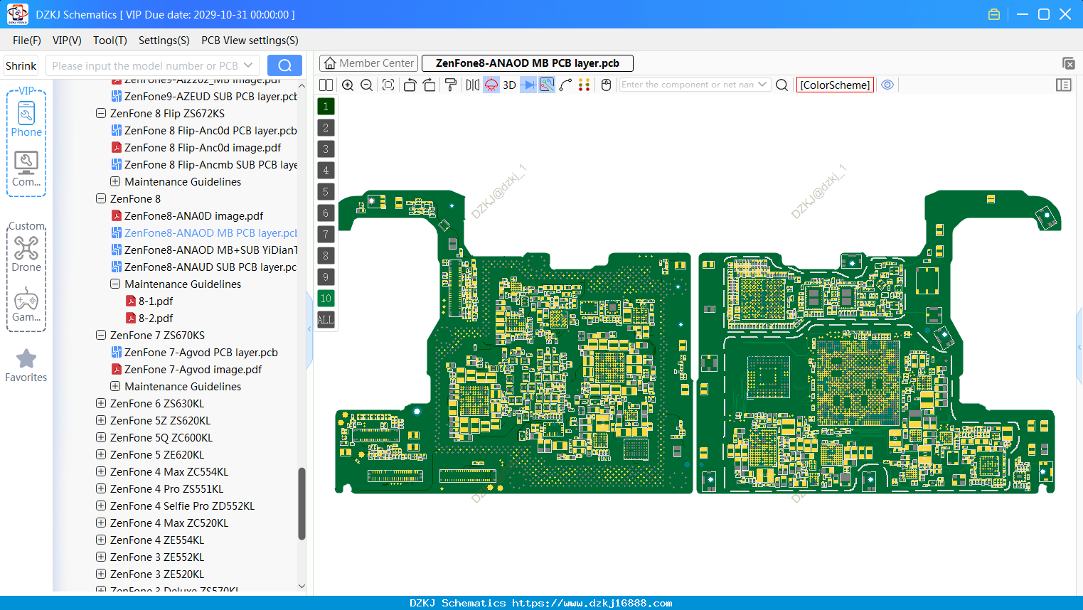Show PCB layer 1
The image size is (1083, 610).
coord(326,106)
